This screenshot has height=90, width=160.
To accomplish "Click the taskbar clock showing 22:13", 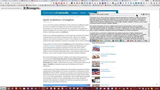I will [157, 88].
